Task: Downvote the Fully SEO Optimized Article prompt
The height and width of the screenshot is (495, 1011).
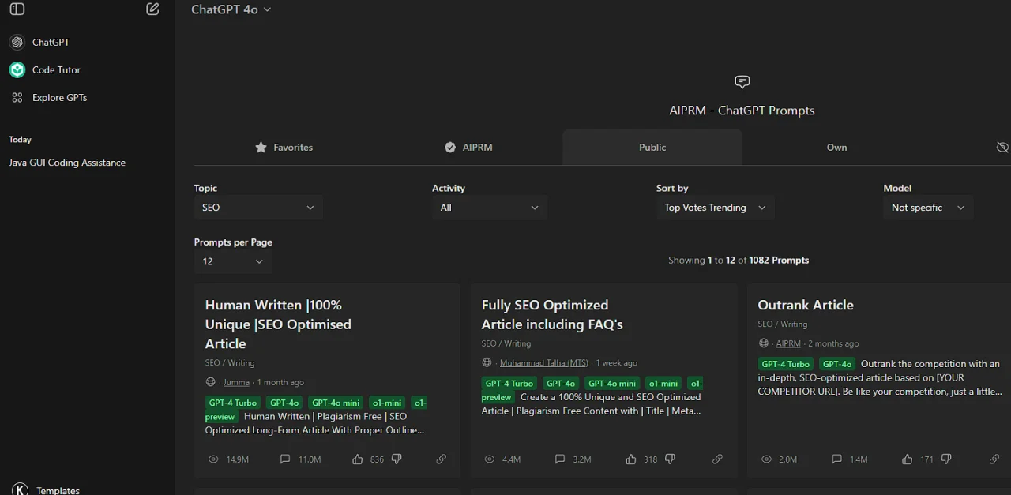Action: tap(670, 459)
